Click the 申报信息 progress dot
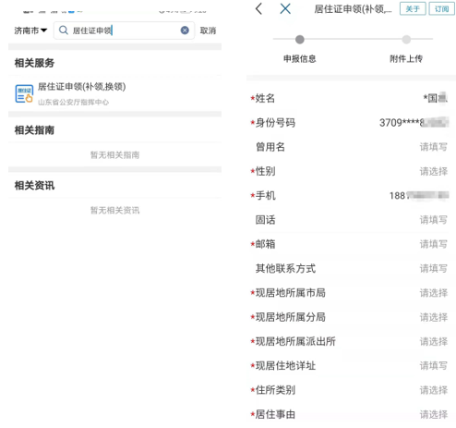Image resolution: width=456 pixels, height=428 pixels. coord(300,40)
